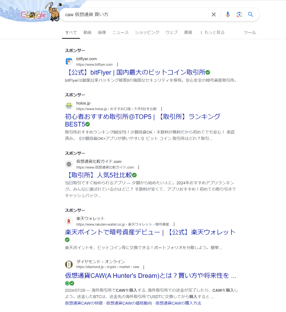Click bitflyer.com favicon icon

(x=69, y=62)
